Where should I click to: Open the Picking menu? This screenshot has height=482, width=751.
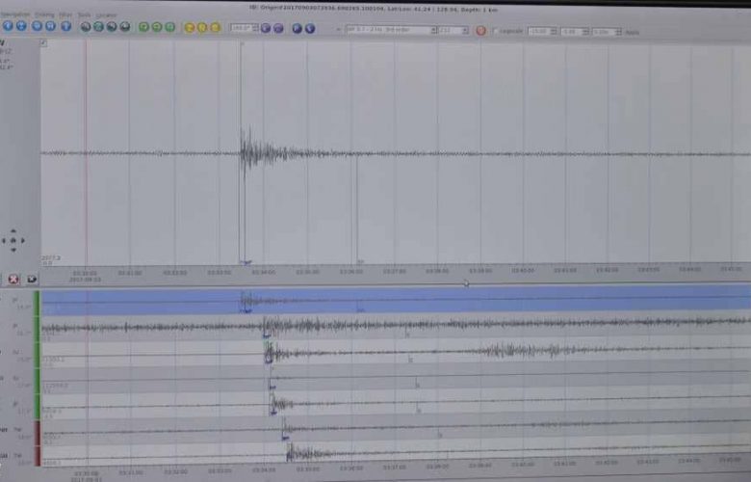[44, 15]
